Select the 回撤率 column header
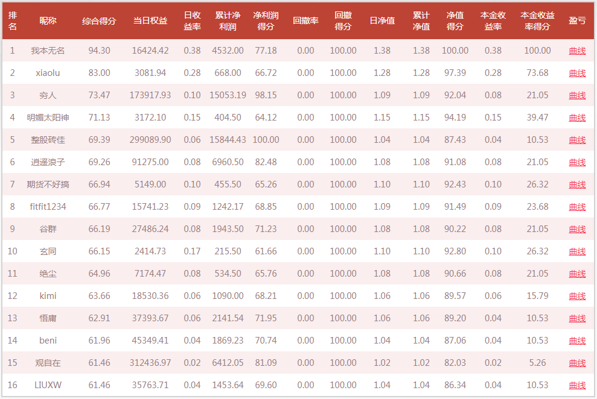 pos(305,21)
